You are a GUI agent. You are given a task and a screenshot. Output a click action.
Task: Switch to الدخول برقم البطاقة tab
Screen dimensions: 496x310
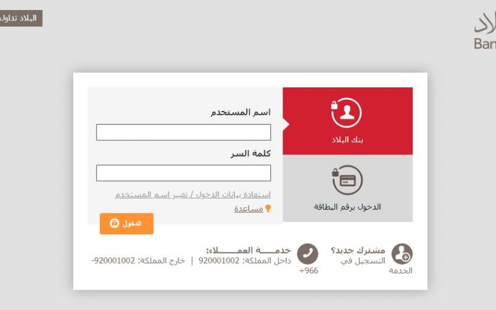point(348,188)
